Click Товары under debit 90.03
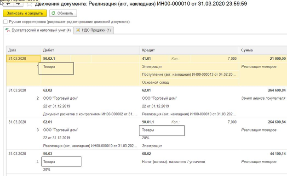Image resolution: width=287 pixels, height=176 pixels. click(49, 162)
